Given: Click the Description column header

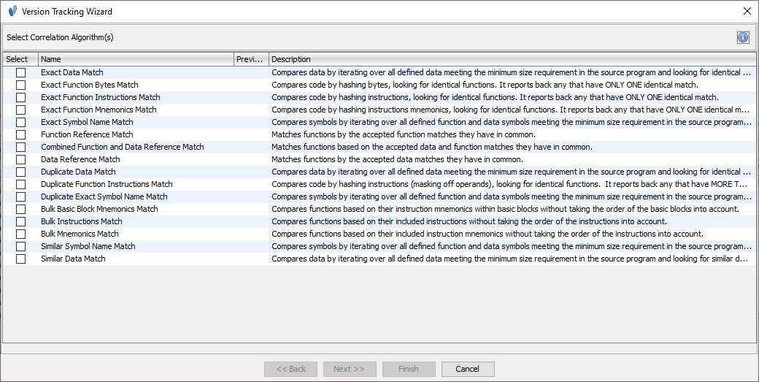Looking at the screenshot, I should (512, 59).
